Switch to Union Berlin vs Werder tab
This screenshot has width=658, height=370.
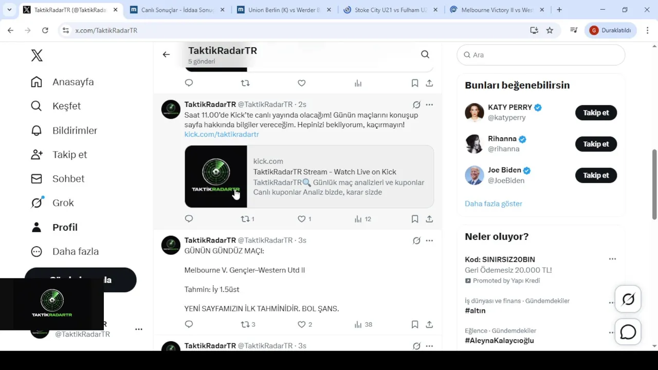click(x=284, y=10)
